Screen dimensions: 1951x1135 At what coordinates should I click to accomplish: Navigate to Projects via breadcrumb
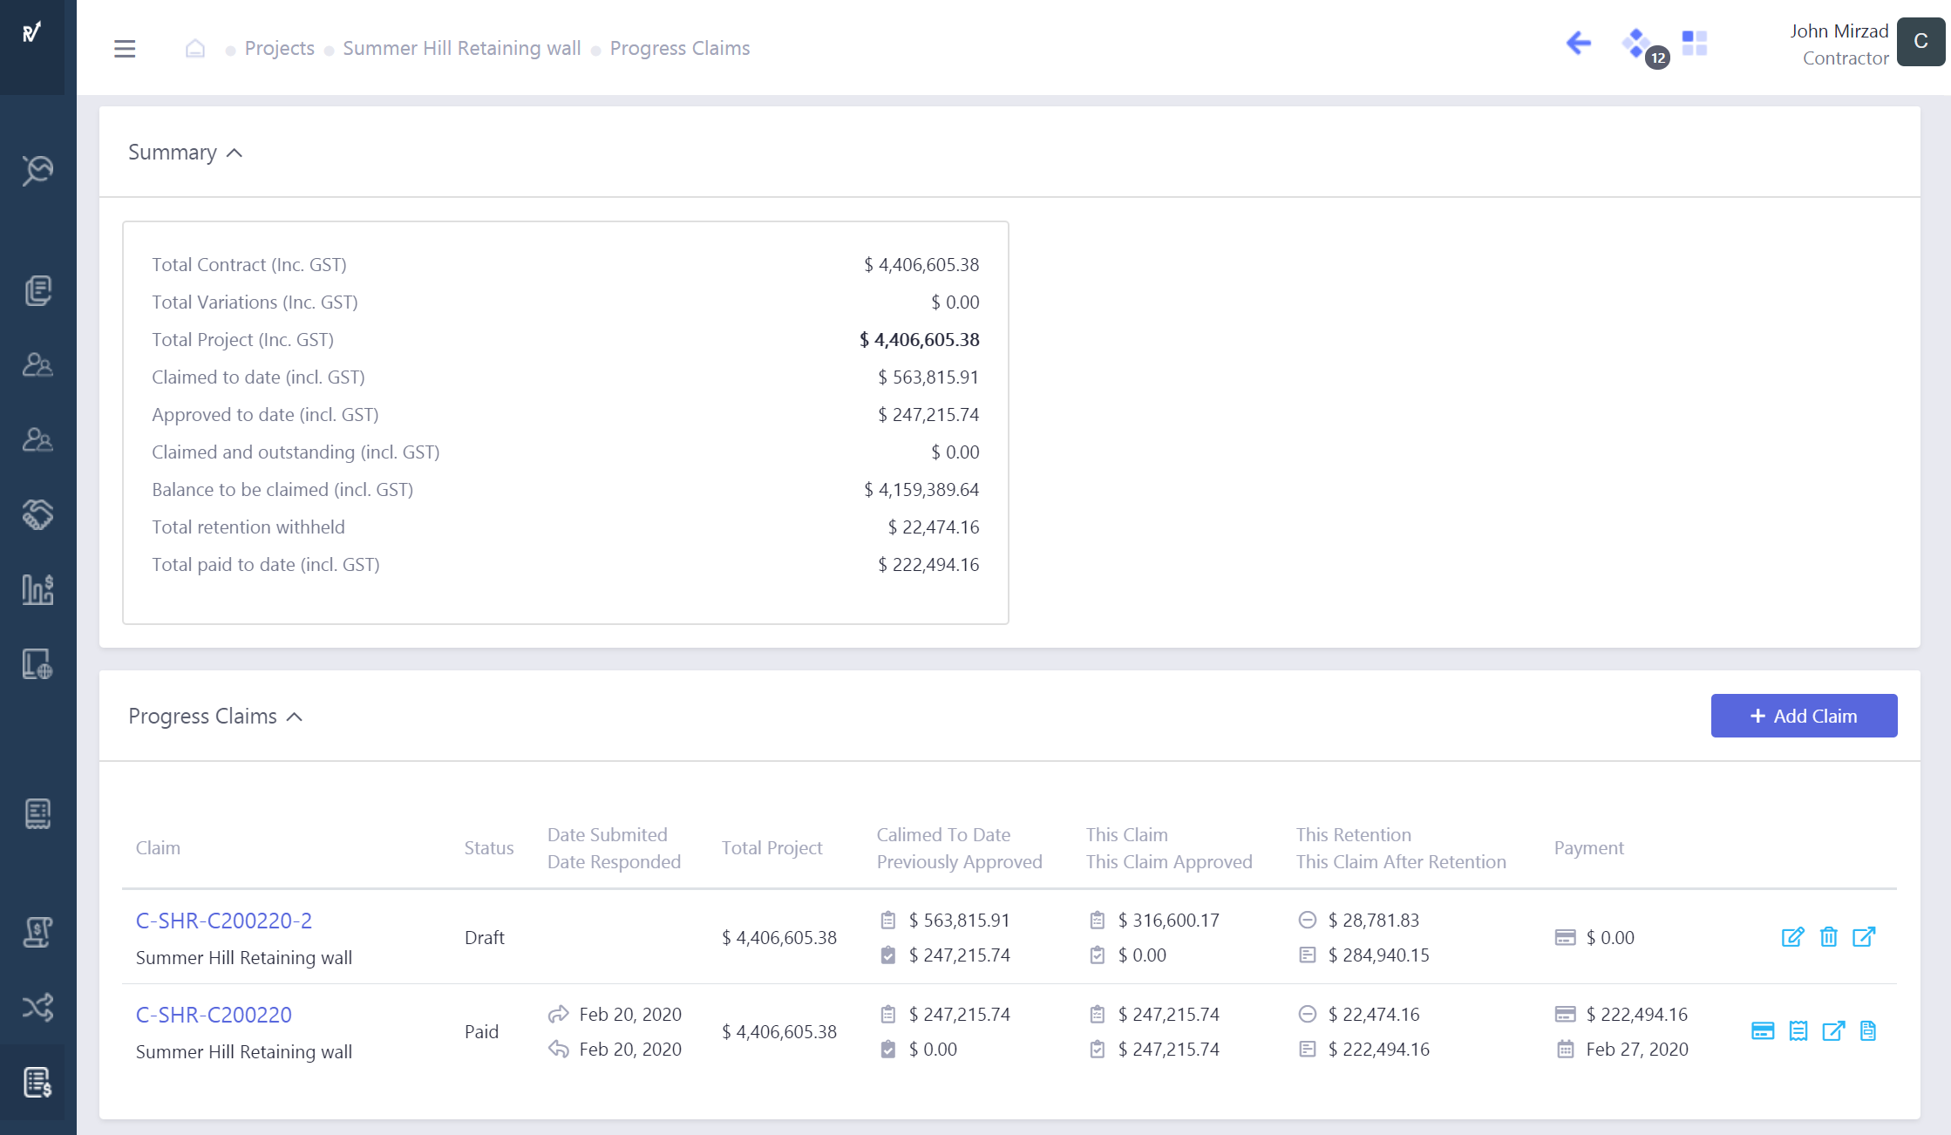pyautogui.click(x=279, y=48)
